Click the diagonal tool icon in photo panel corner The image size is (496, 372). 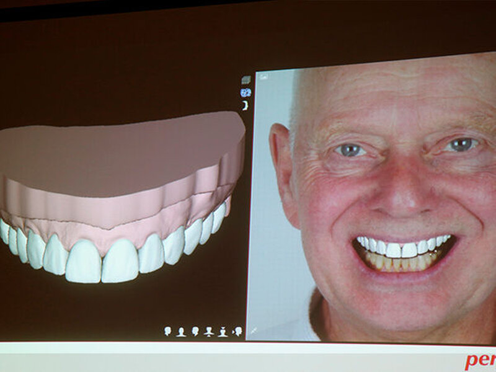click(254, 333)
